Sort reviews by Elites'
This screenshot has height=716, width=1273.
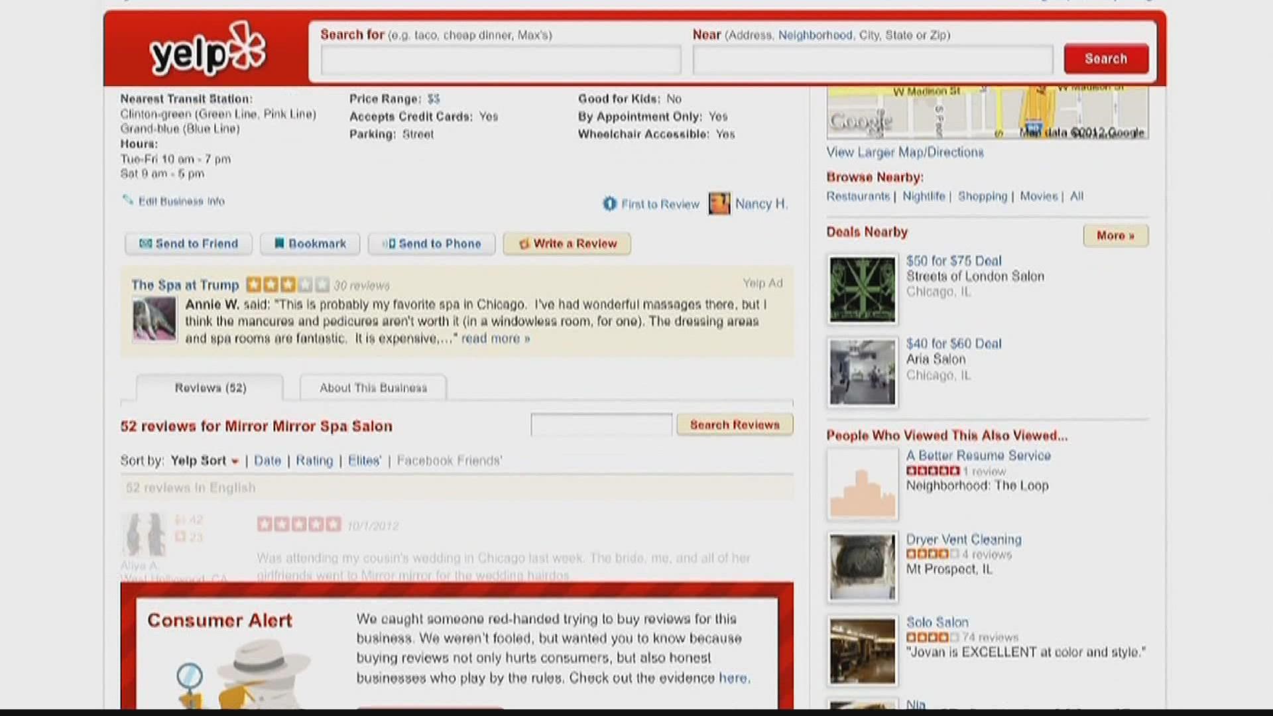[365, 461]
